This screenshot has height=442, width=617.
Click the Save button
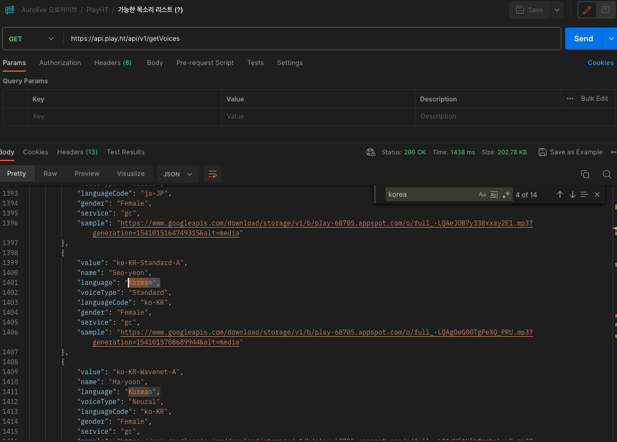coord(529,10)
